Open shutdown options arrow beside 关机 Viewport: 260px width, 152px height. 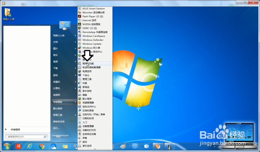click(x=67, y=137)
